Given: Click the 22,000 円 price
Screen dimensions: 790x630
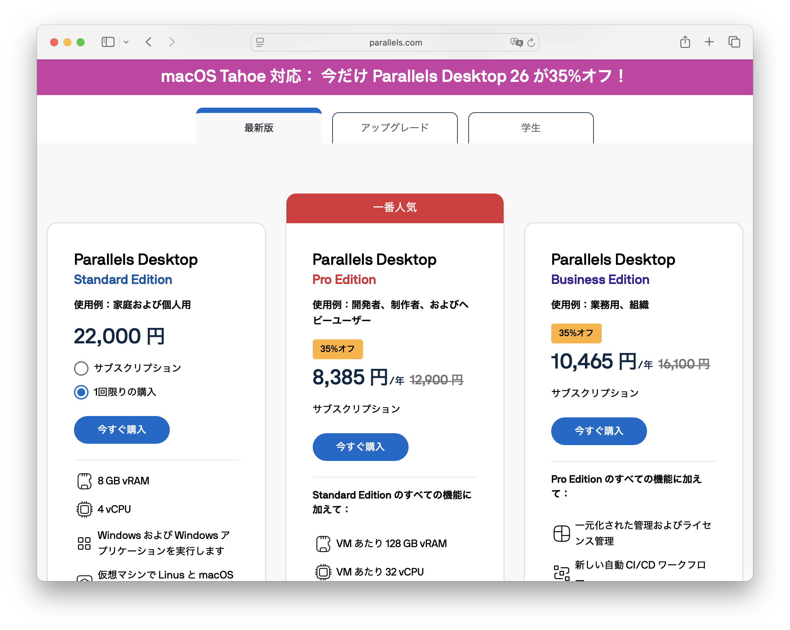Looking at the screenshot, I should click(x=120, y=336).
